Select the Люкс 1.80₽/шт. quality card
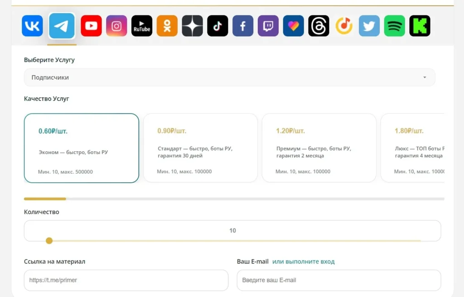This screenshot has width=464, height=297. click(x=412, y=148)
